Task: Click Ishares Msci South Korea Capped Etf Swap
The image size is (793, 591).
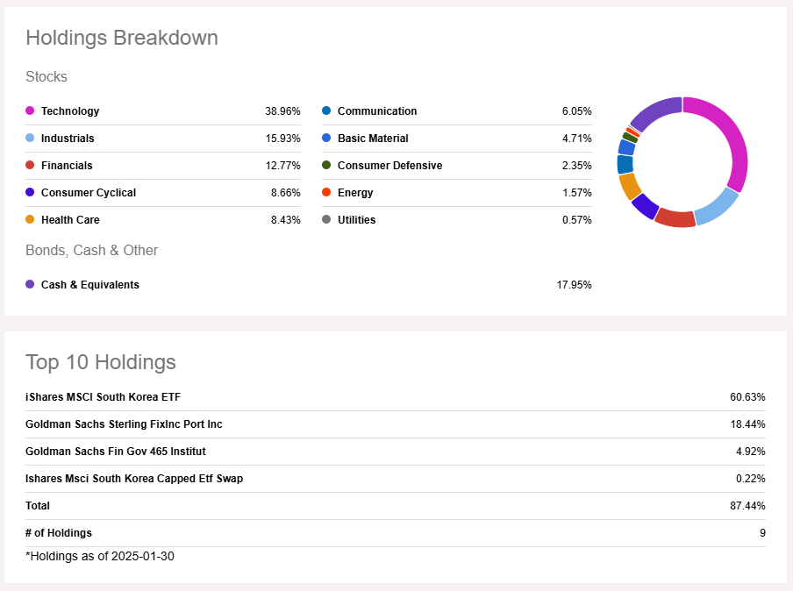Action: pyautogui.click(x=134, y=479)
